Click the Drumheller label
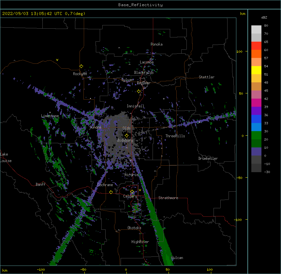Viewport: 281px width, 274px height. click(x=208, y=158)
